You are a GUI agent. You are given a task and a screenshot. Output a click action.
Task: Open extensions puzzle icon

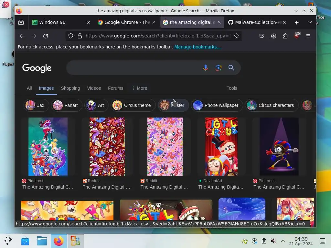(285, 36)
